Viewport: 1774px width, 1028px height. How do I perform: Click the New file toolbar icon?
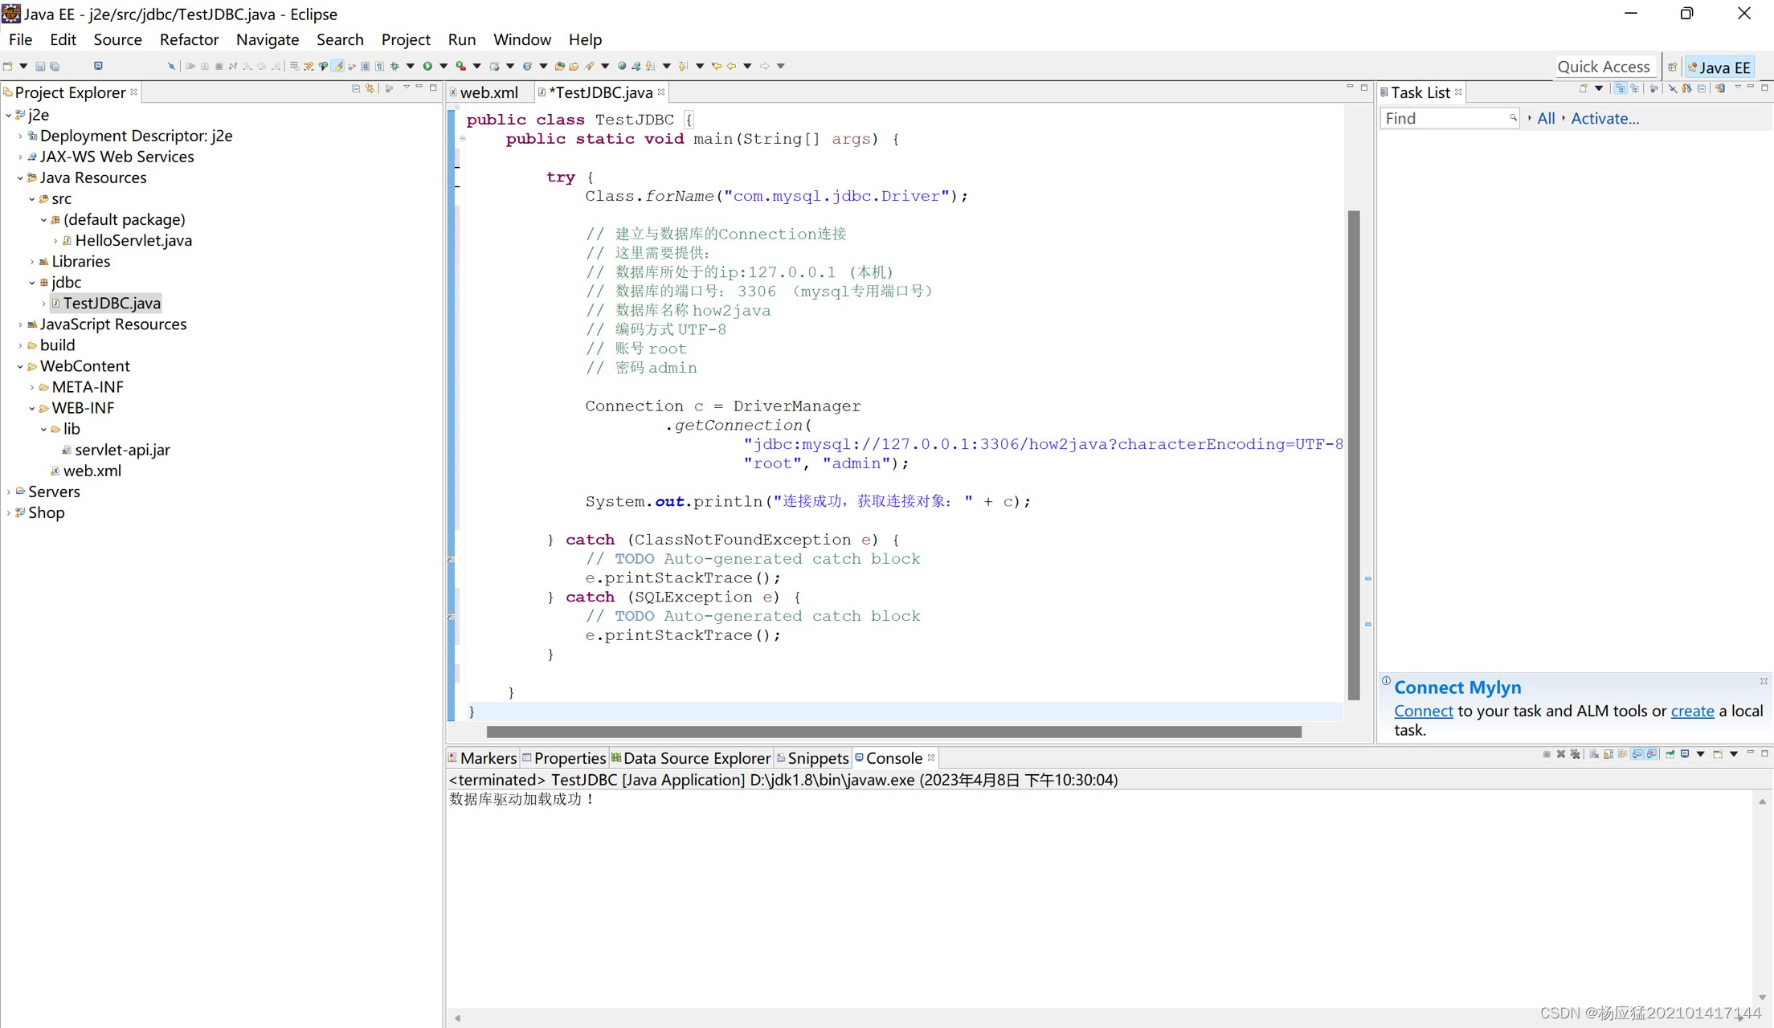(7, 66)
